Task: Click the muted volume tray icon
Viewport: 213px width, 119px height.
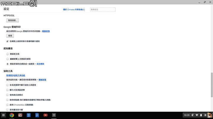Action: [x=193, y=115]
